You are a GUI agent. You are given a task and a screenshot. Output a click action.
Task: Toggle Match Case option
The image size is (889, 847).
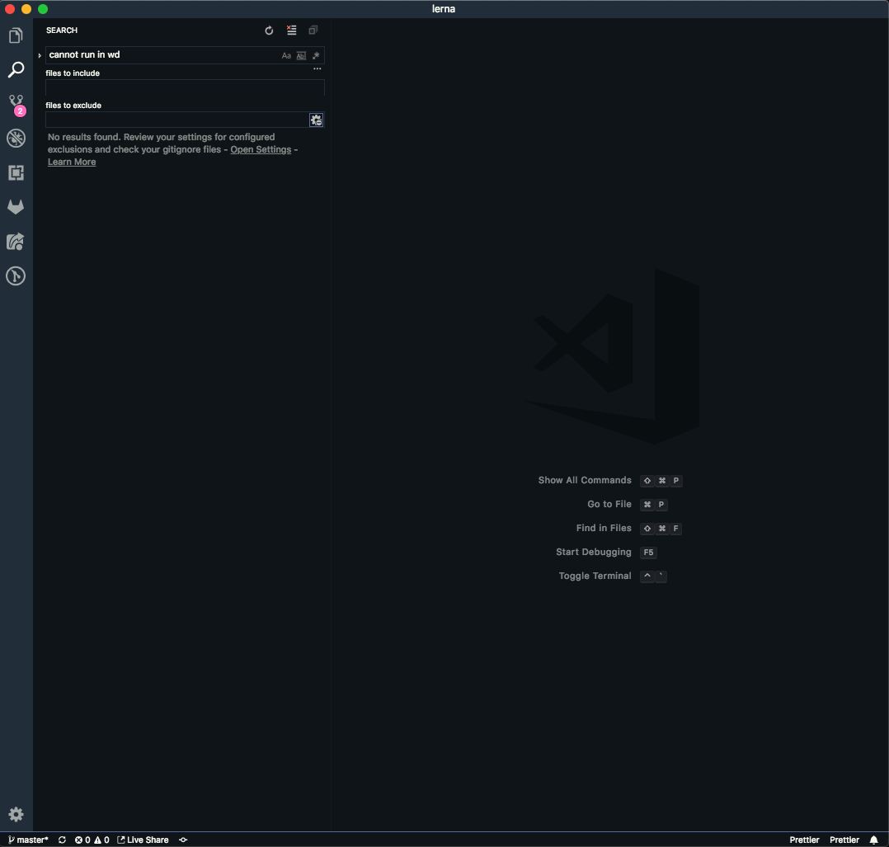pos(286,55)
